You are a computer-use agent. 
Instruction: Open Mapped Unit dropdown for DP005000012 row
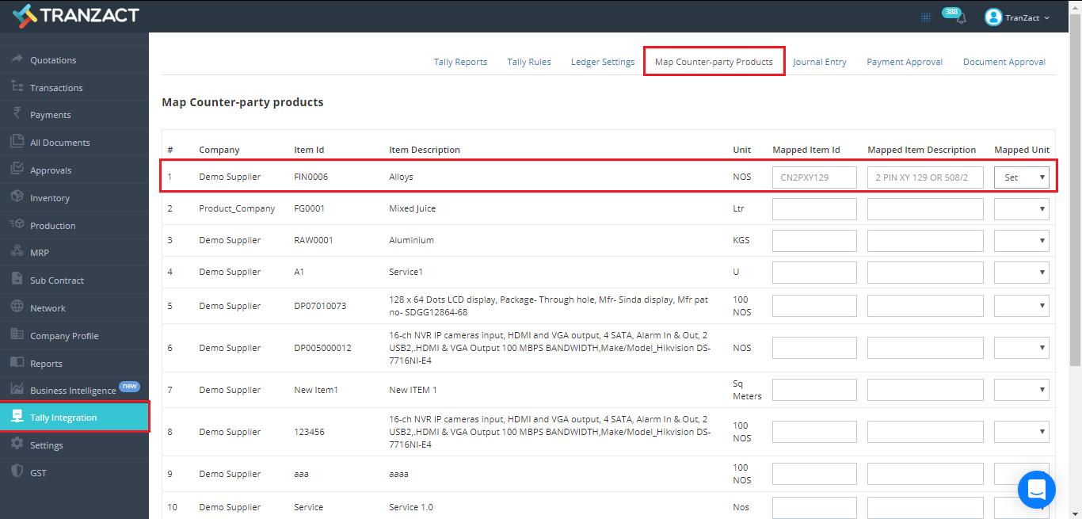point(1022,348)
